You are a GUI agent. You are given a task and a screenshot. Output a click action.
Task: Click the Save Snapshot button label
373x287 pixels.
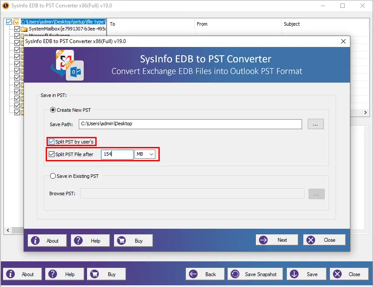pyautogui.click(x=261, y=274)
